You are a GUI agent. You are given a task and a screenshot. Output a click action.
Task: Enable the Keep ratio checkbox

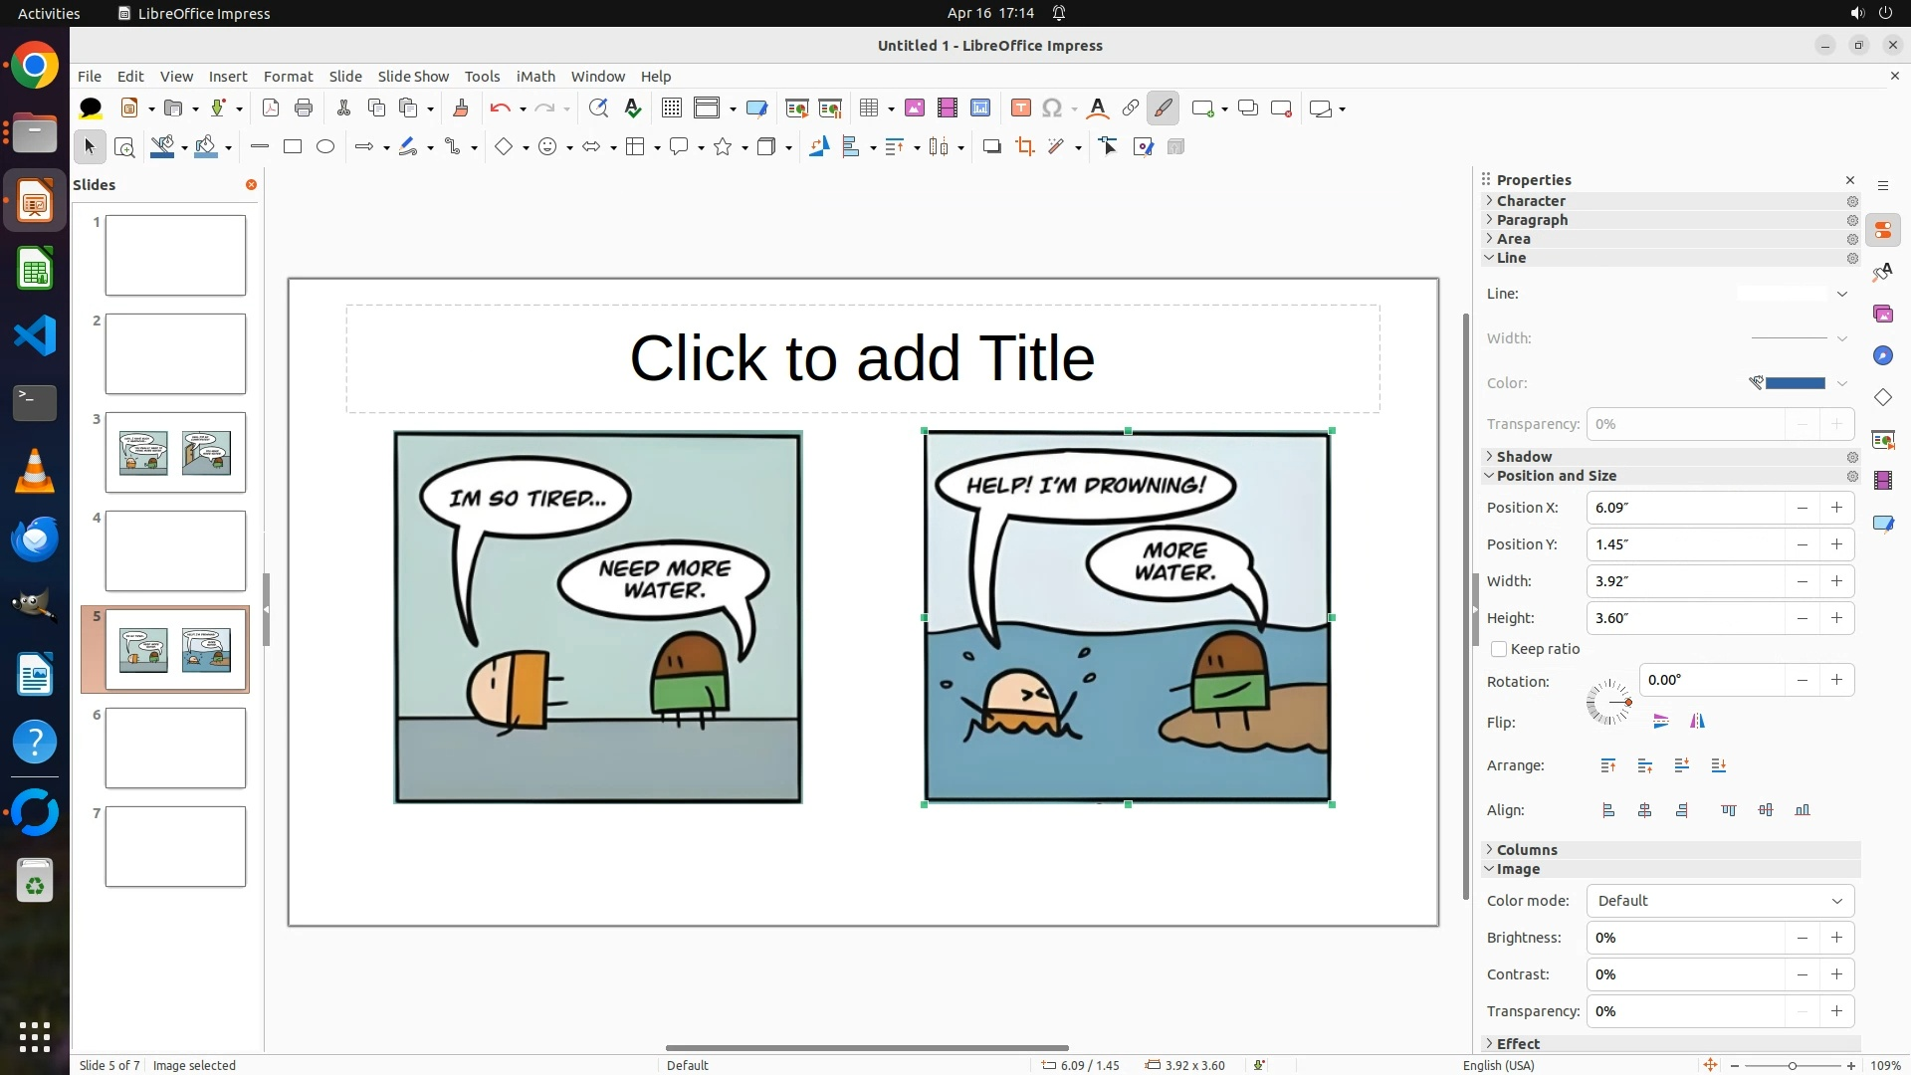pyautogui.click(x=1499, y=649)
